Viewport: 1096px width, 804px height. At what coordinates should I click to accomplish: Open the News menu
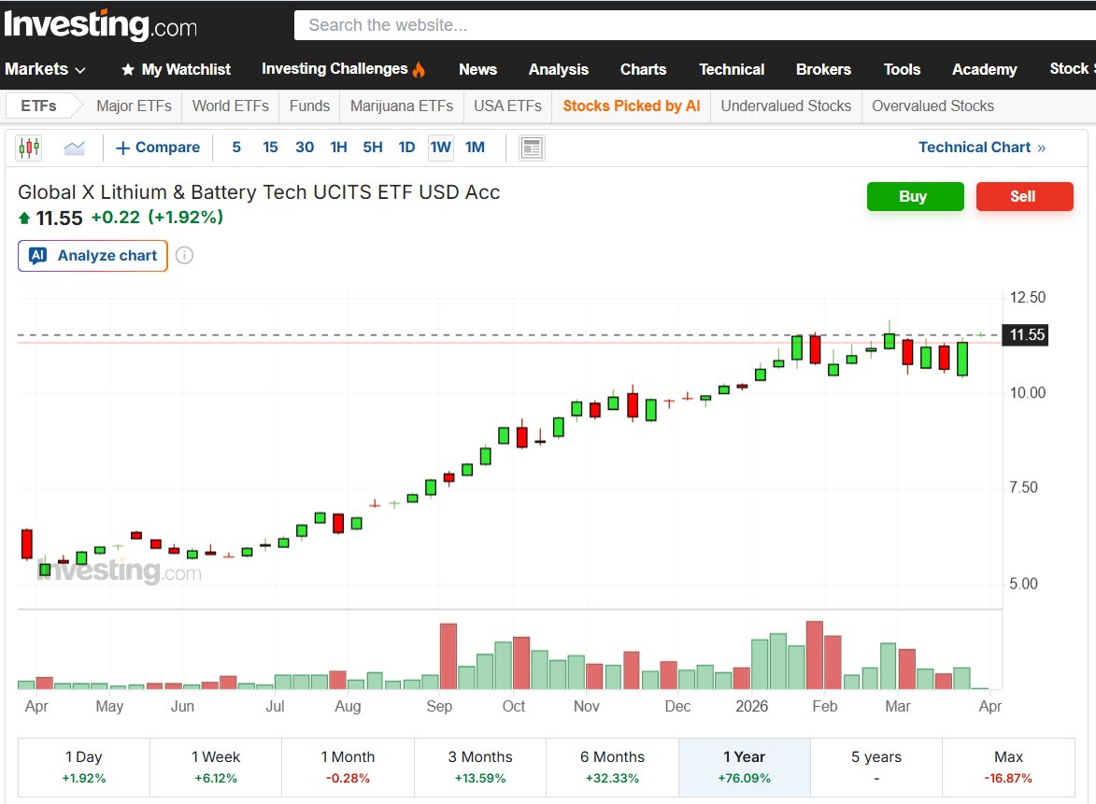click(478, 69)
